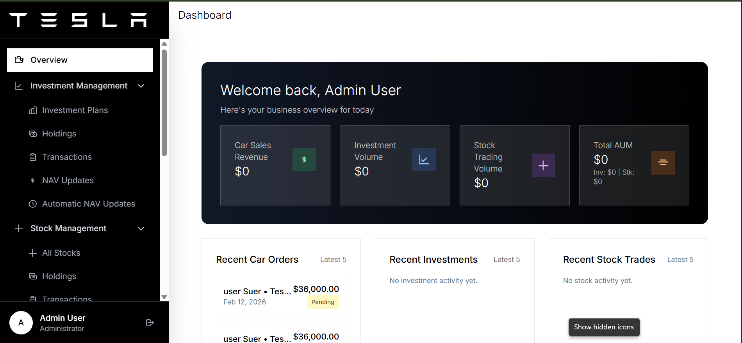The width and height of the screenshot is (742, 343).
Task: Click $36,000.00 amount on the Pending order
Action: (316, 289)
